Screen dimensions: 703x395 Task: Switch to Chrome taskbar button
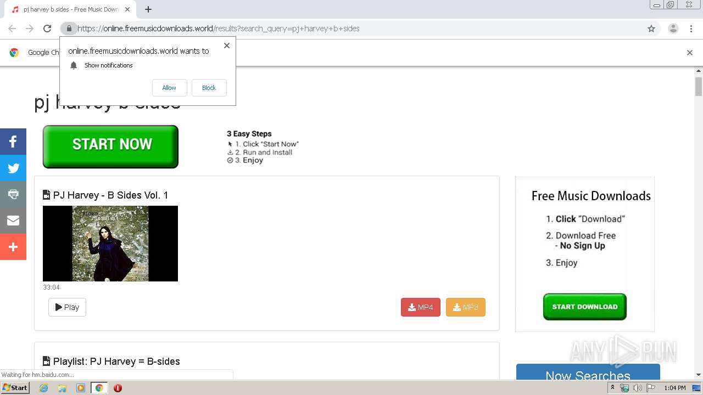[x=99, y=388]
